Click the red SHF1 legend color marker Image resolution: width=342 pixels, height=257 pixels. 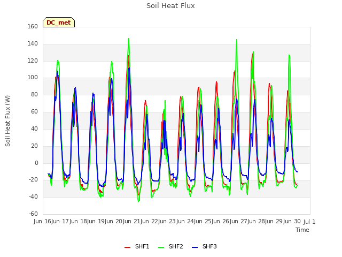(127, 247)
